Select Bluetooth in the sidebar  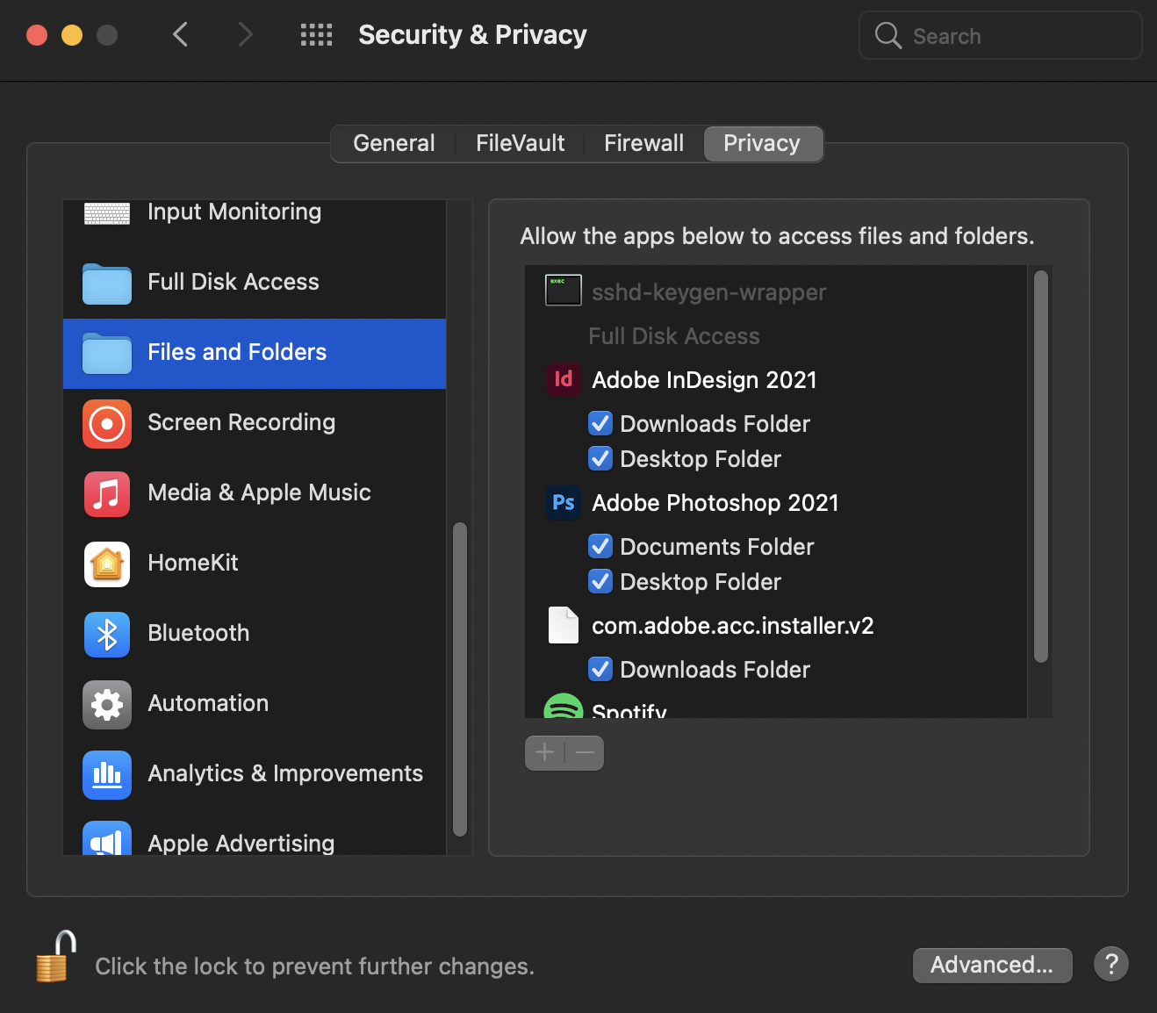[255, 635]
